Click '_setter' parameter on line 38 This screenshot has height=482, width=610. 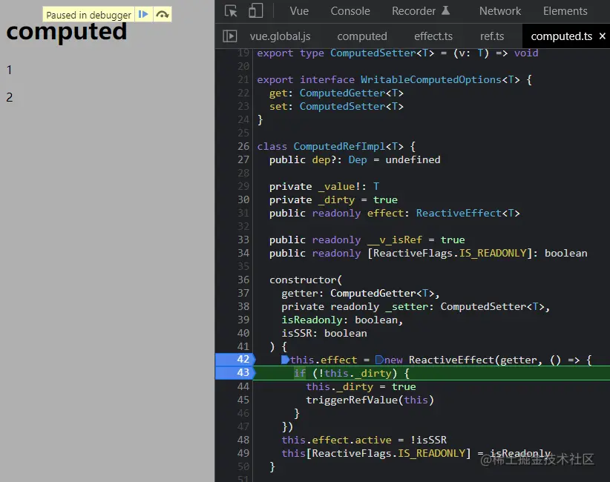tap(407, 306)
